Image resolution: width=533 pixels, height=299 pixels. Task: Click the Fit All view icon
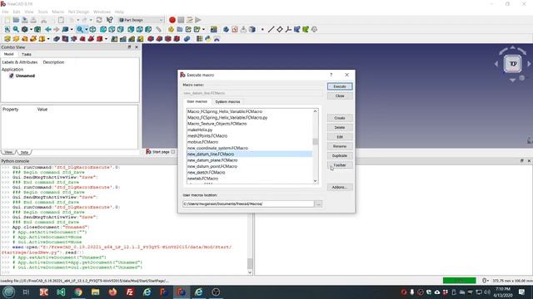[7, 30]
